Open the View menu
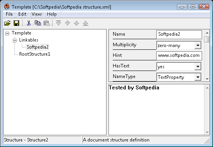The height and width of the screenshot is (147, 213). click(x=36, y=14)
